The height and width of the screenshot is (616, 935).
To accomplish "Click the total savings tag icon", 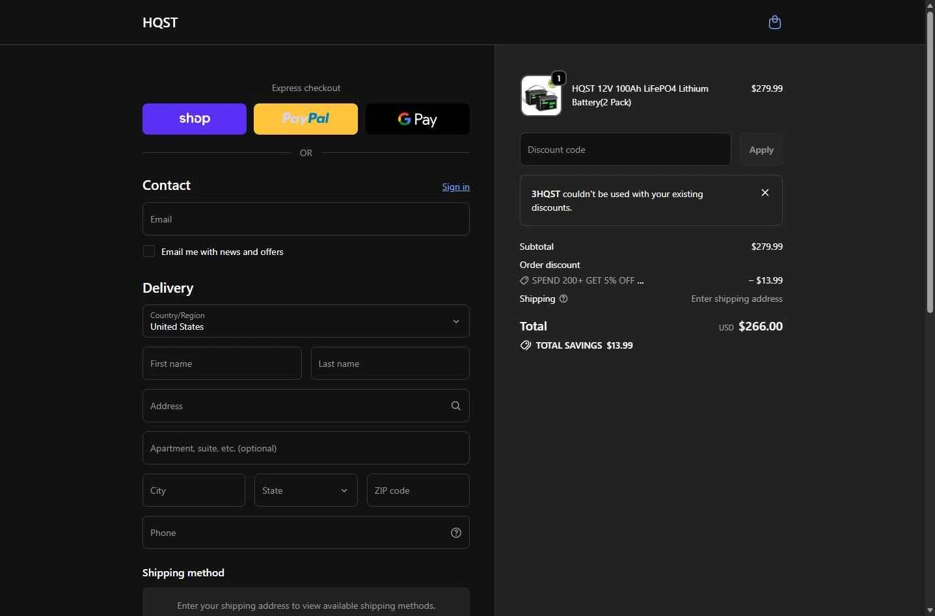I will click(526, 345).
